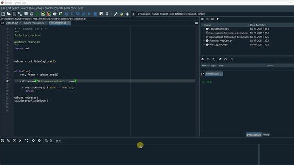Click the browse tabs icon left of untitled4.py
This screenshot has height=165, width=294.
click(x=2, y=23)
